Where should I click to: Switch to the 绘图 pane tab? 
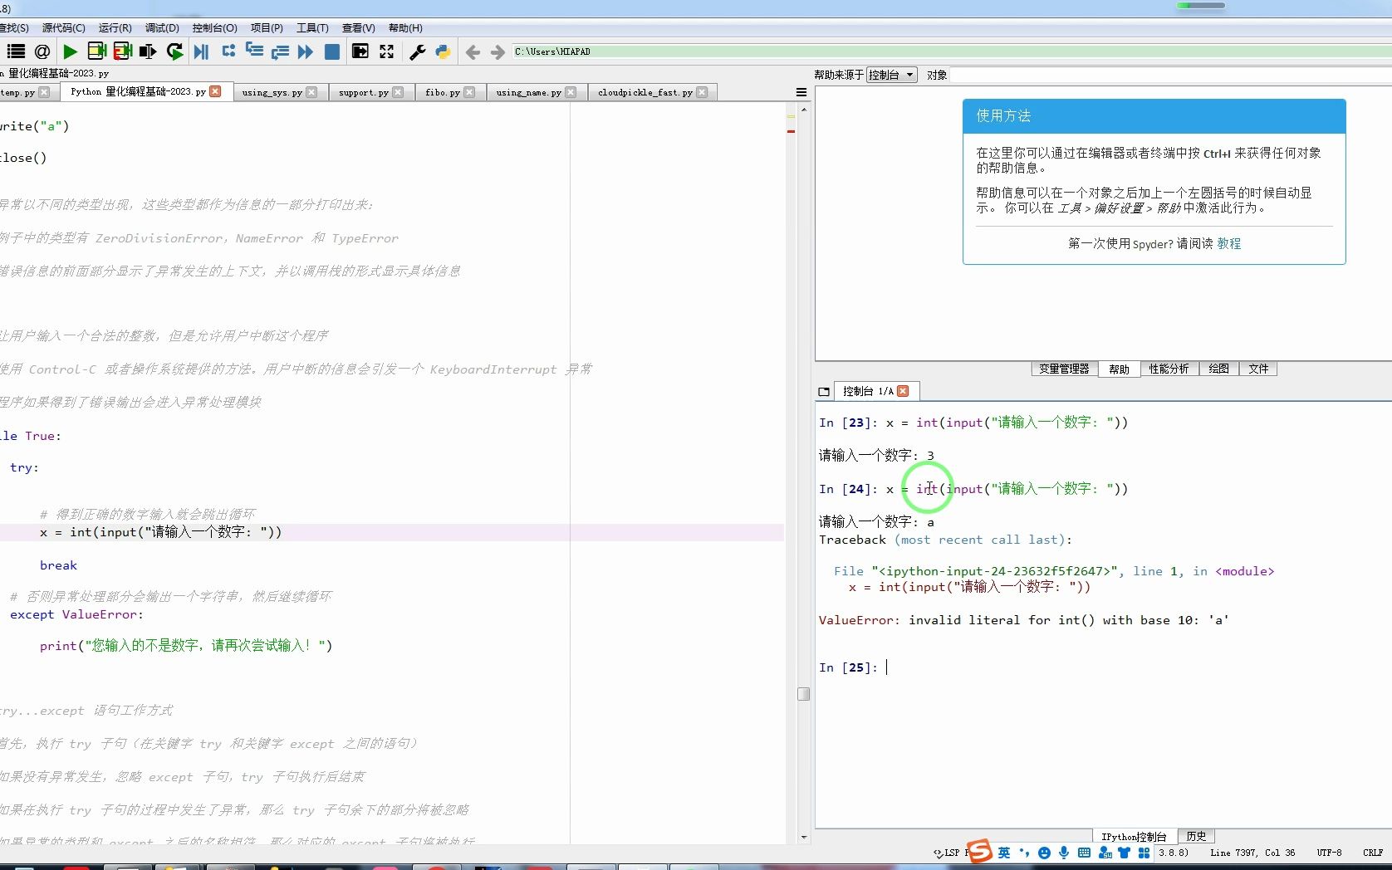pyautogui.click(x=1218, y=369)
